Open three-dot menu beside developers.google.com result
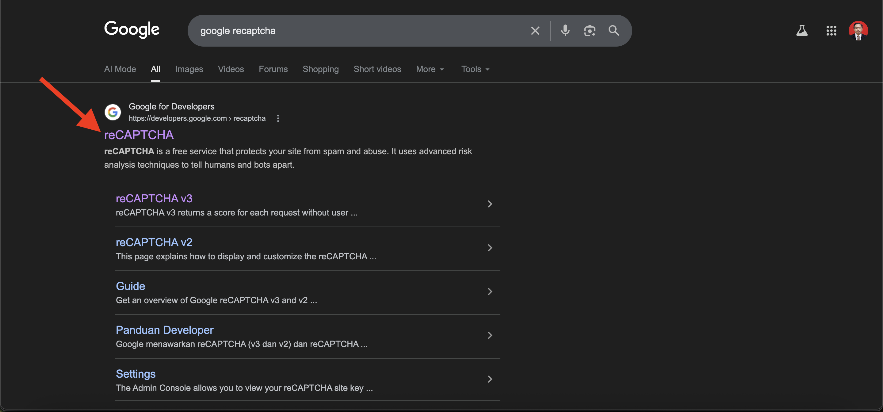883x412 pixels. coord(278,118)
